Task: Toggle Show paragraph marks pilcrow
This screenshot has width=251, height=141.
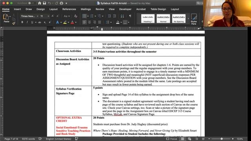Action: point(130,16)
